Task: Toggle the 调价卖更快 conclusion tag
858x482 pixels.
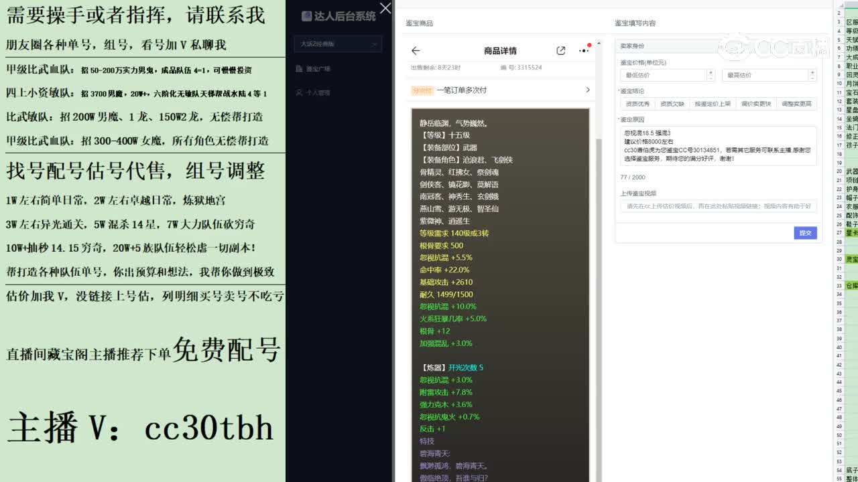Action: (x=756, y=103)
